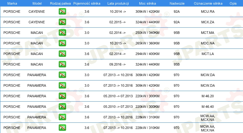Click the petrol fuel icon in the MCX.ZA row

[62, 22]
